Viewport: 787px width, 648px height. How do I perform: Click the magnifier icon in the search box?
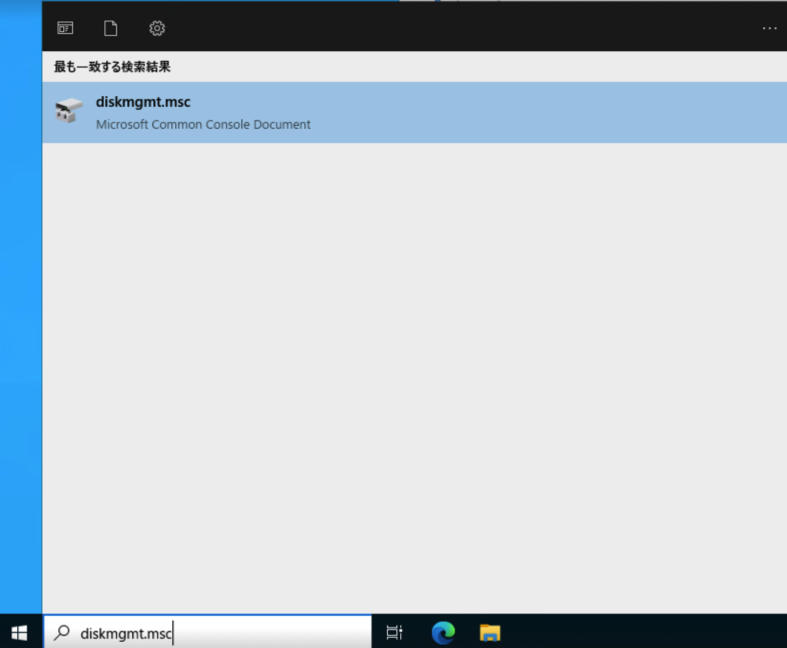pyautogui.click(x=61, y=632)
